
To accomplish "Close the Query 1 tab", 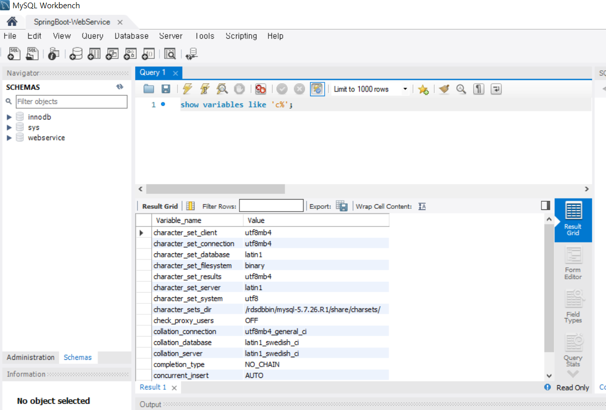I will tap(176, 73).
